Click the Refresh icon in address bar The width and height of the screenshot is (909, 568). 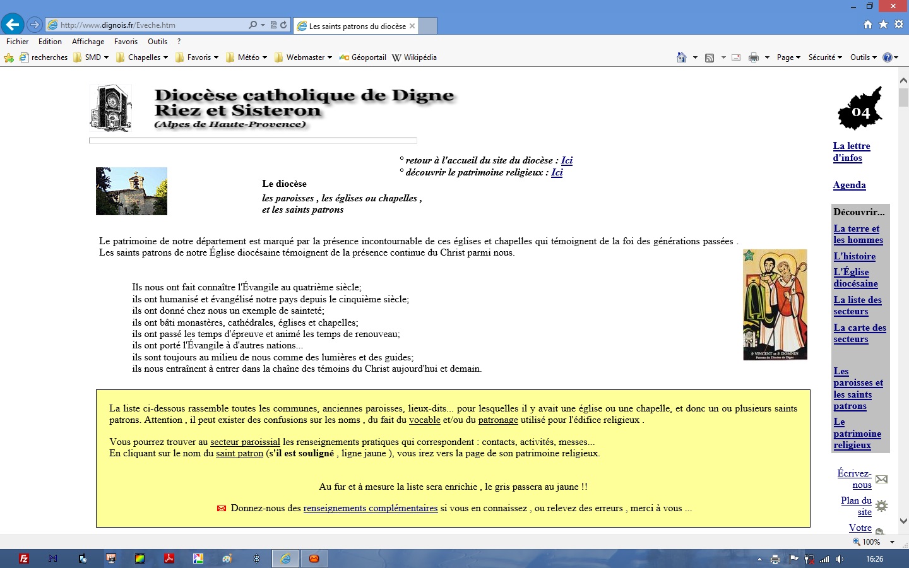point(283,25)
